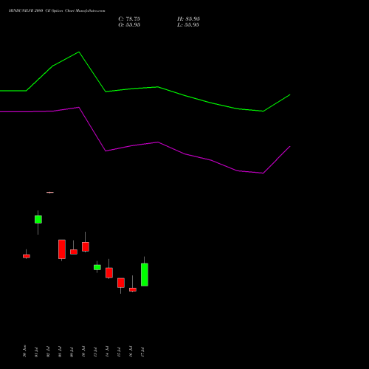Viewport: 369px width, 369px height.
Task: Click the peak of the green indicator line
Action: tap(79, 52)
